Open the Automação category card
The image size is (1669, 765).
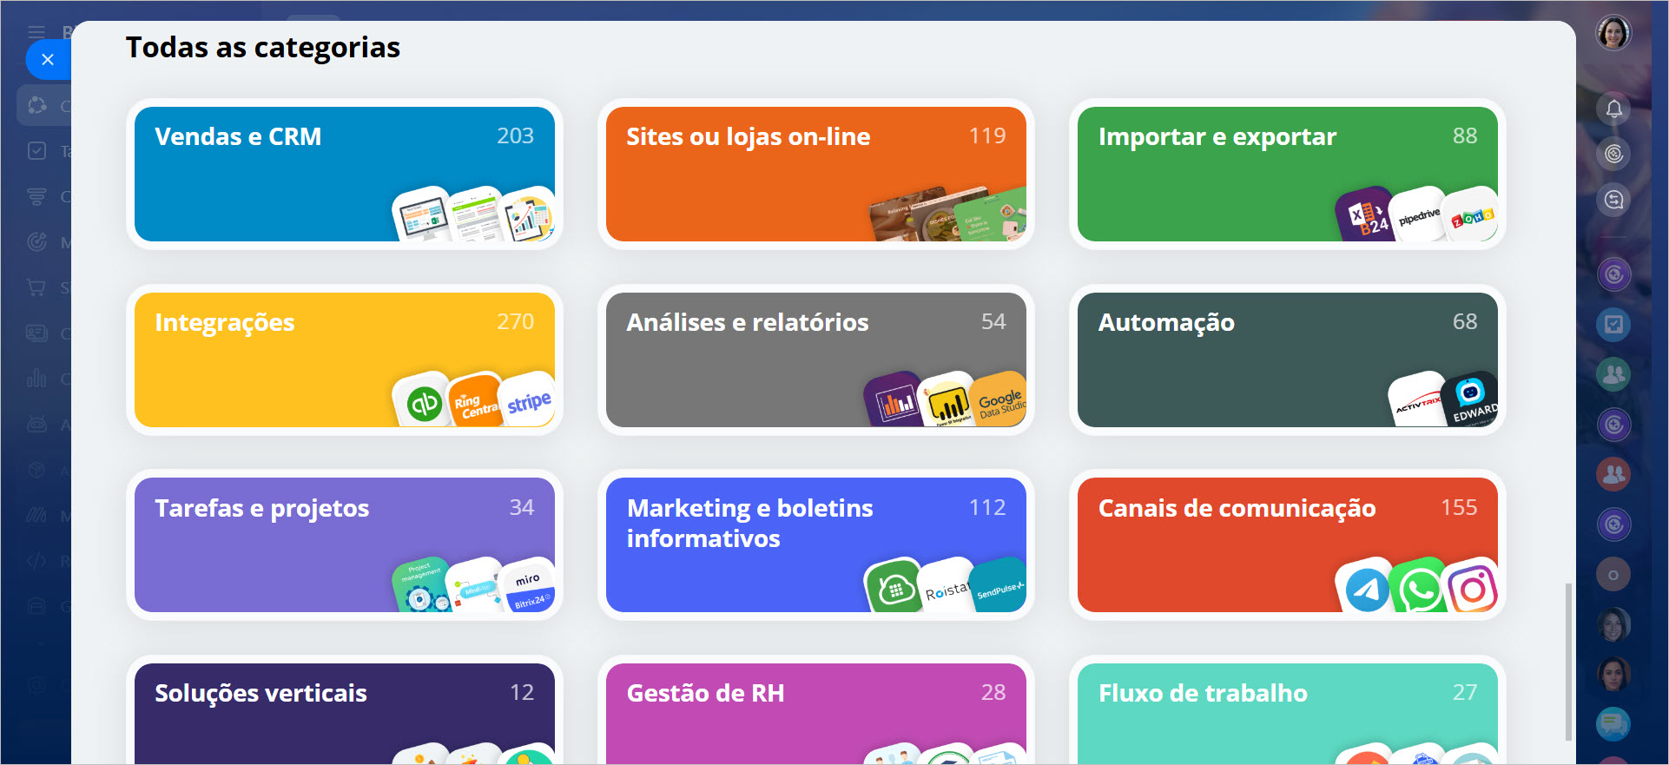click(1288, 359)
